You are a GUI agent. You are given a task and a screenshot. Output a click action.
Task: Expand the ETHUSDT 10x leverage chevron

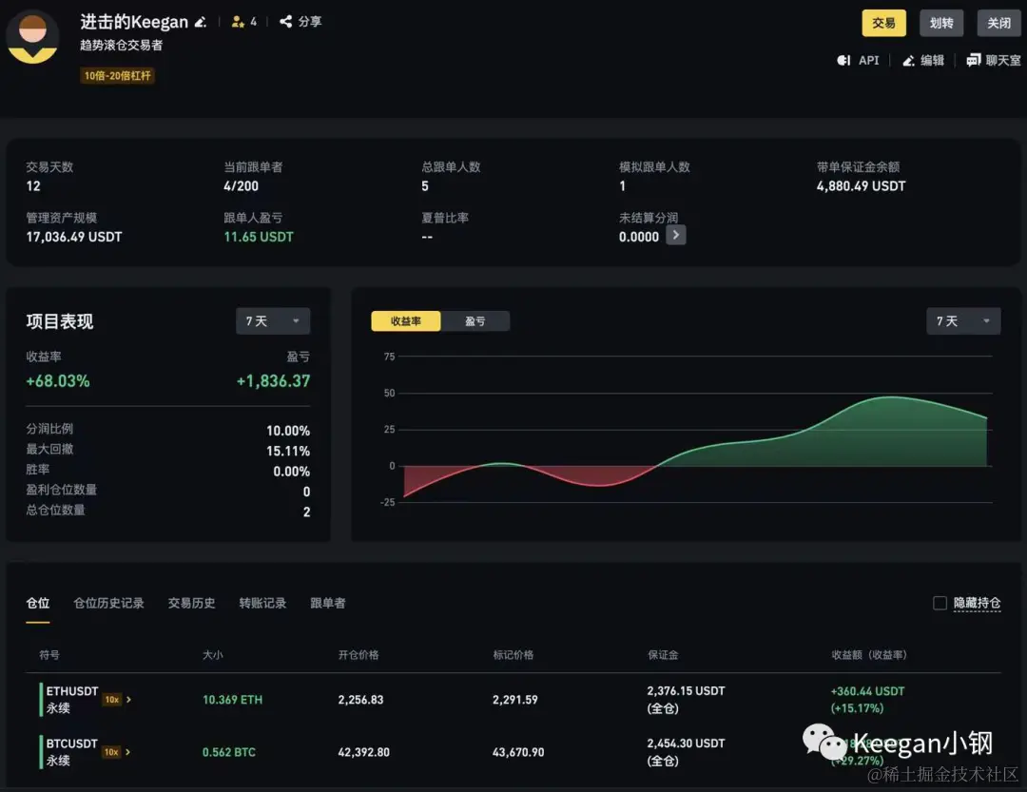[x=128, y=700]
